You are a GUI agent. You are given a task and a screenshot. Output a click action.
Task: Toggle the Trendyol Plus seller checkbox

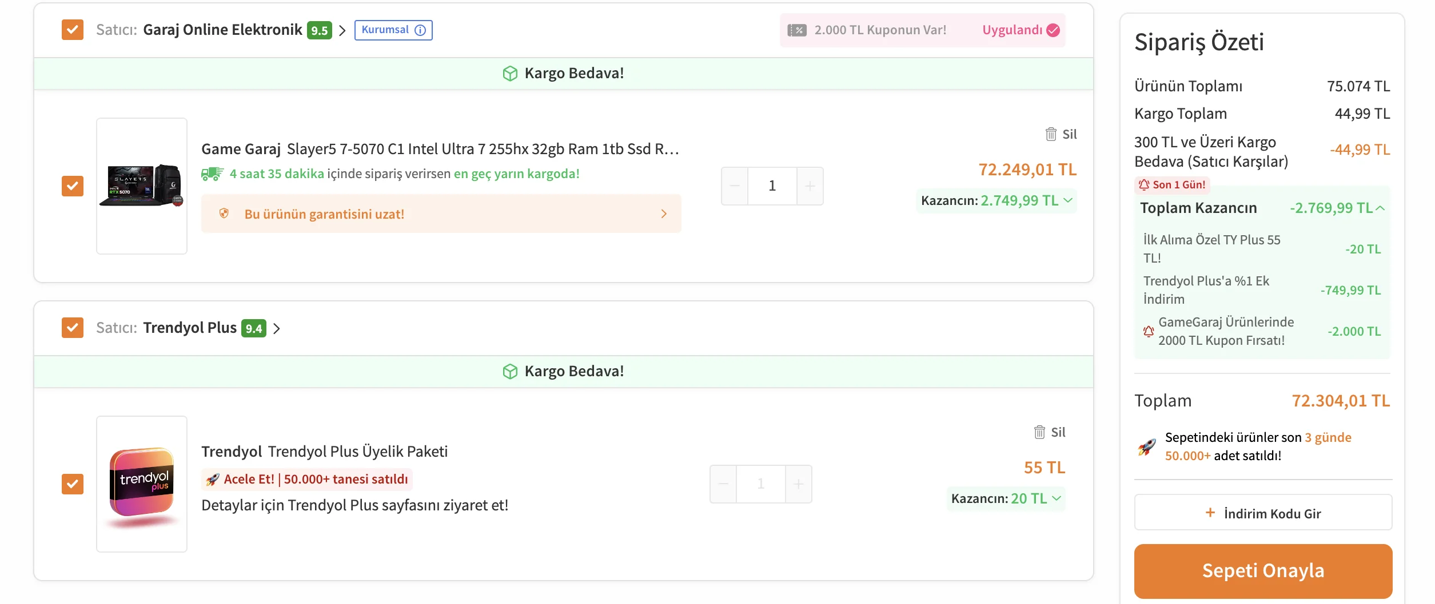coord(73,328)
